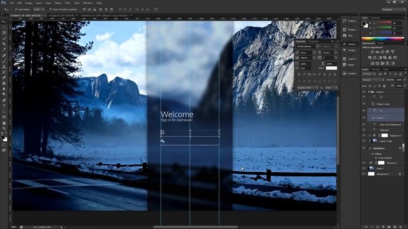Select the Crop tool
The image size is (408, 229).
pyautogui.click(x=4, y=44)
